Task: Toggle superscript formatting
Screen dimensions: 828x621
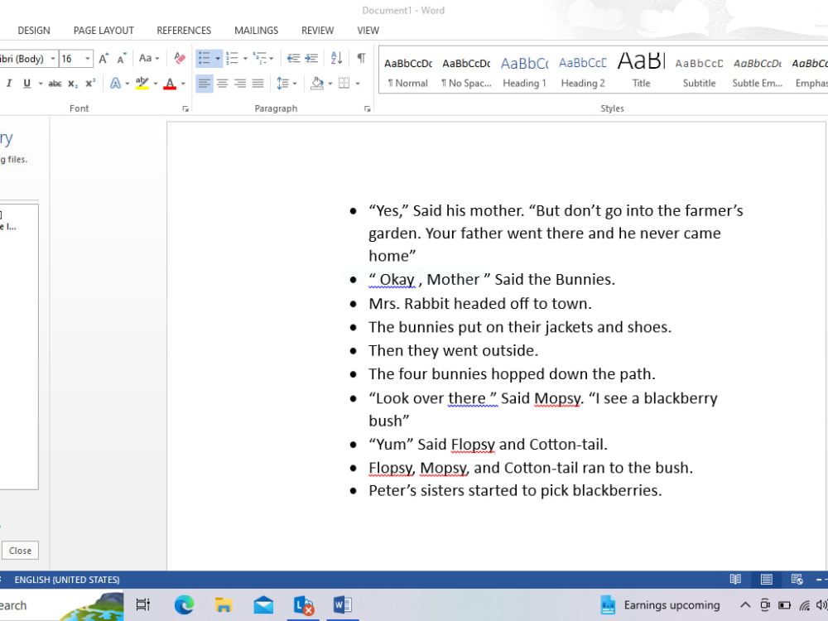Action: [x=90, y=84]
